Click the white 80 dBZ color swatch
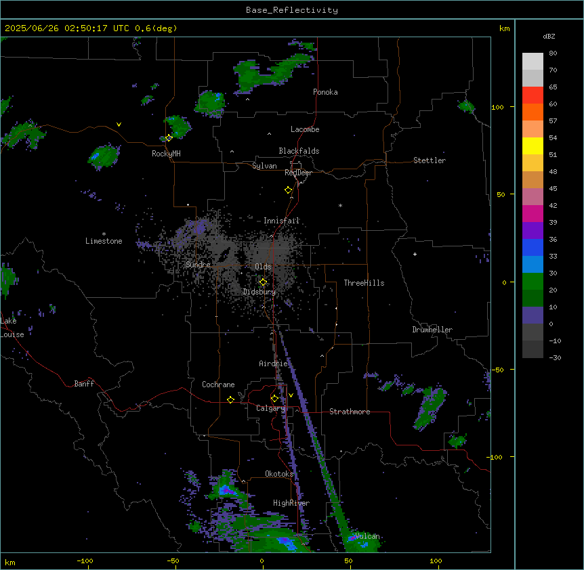The image size is (584, 570). coord(533,61)
